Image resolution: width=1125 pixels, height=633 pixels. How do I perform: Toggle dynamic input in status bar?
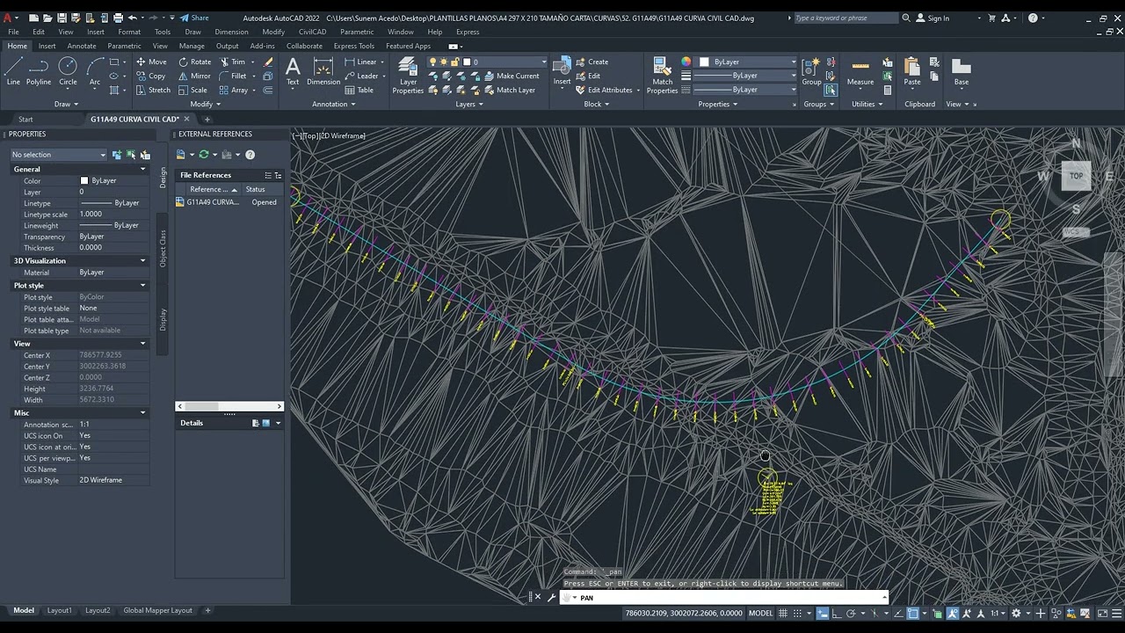(x=823, y=613)
